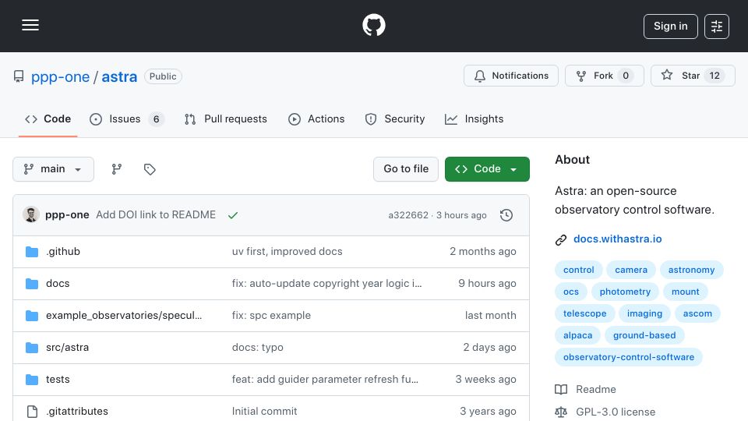Select the alpaca topic tag
This screenshot has width=748, height=421.
(x=577, y=335)
